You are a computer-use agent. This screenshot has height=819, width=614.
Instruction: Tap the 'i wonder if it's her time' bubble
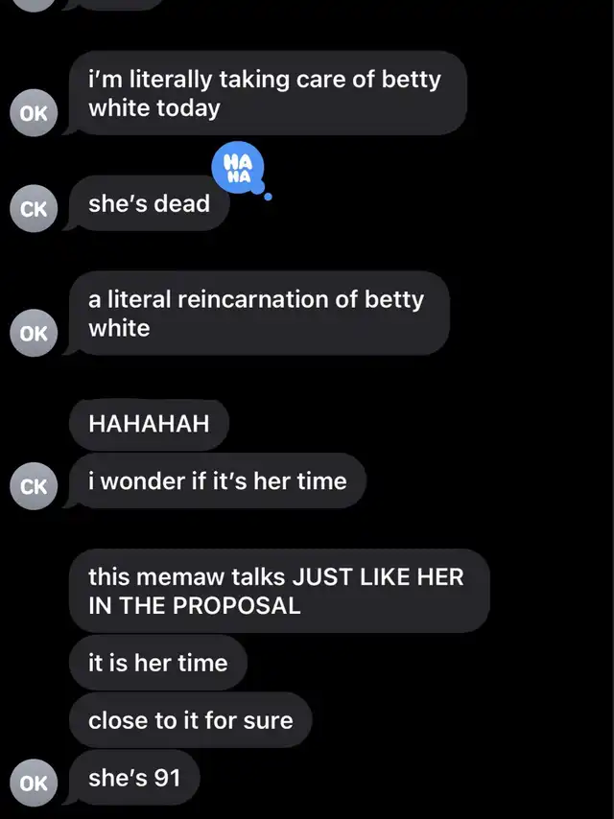tap(218, 481)
